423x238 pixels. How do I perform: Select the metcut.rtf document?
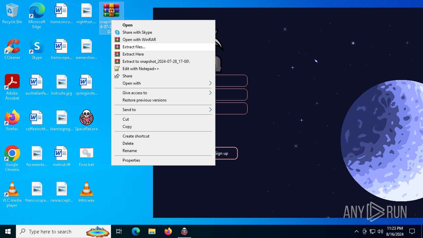[61, 157]
